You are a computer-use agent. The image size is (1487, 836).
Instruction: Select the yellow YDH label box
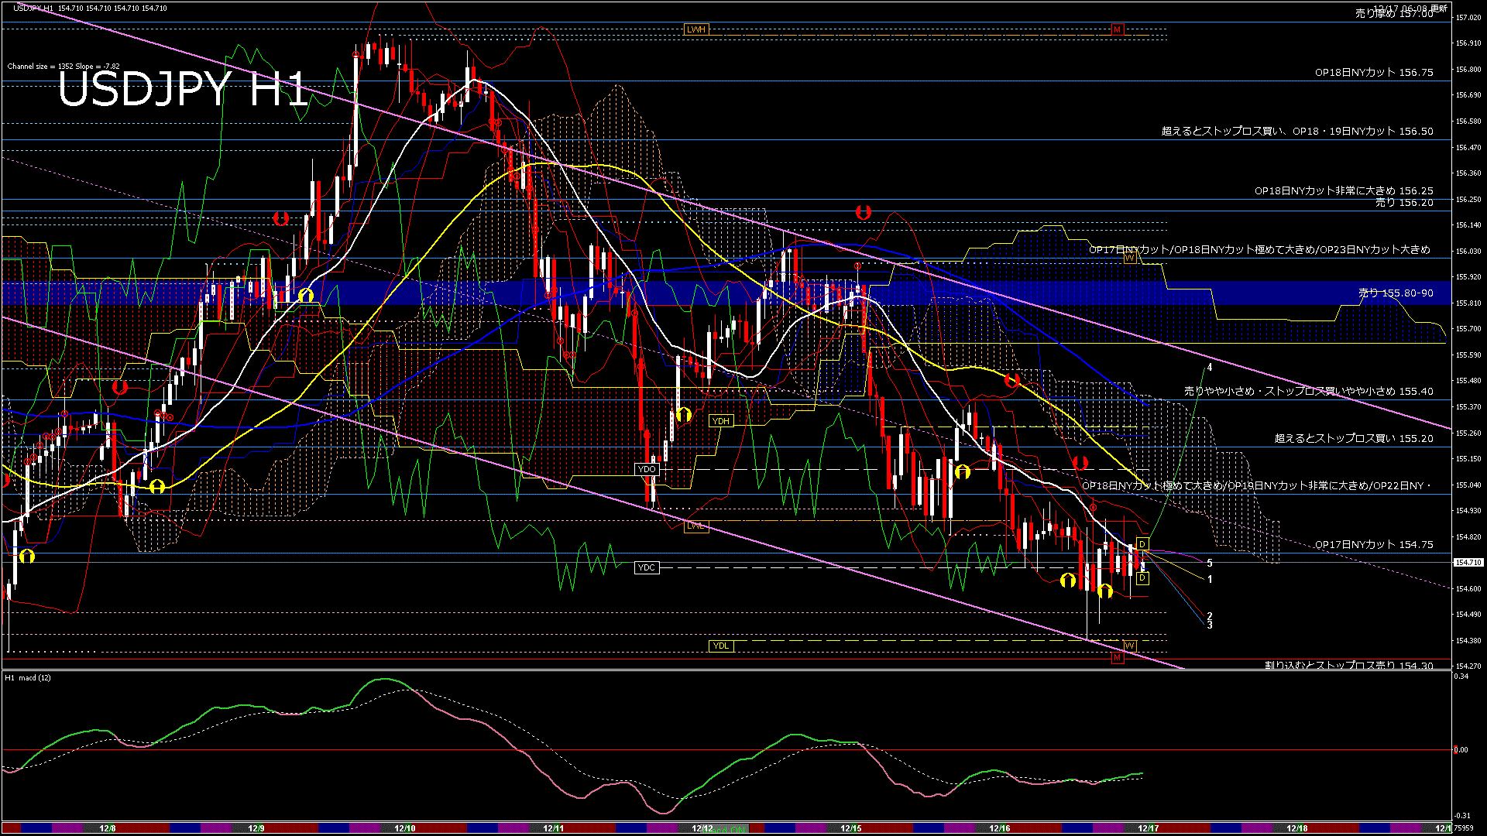tap(721, 421)
